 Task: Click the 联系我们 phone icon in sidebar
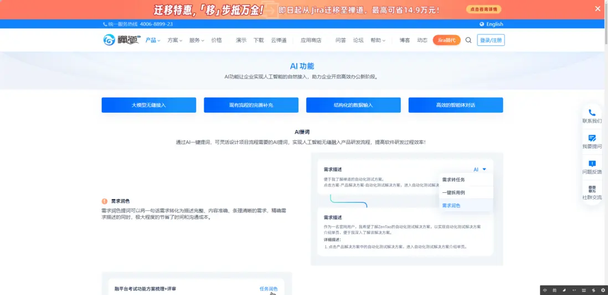point(592,113)
